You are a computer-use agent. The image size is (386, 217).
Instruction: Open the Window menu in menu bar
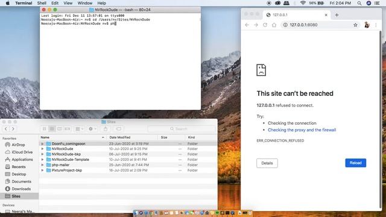point(84,3)
